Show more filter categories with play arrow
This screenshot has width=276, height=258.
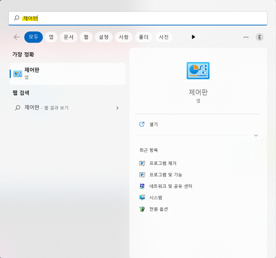pos(193,37)
